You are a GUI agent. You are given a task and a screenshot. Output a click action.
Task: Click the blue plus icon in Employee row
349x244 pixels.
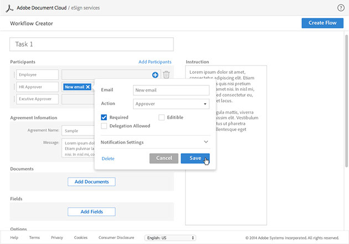(155, 75)
